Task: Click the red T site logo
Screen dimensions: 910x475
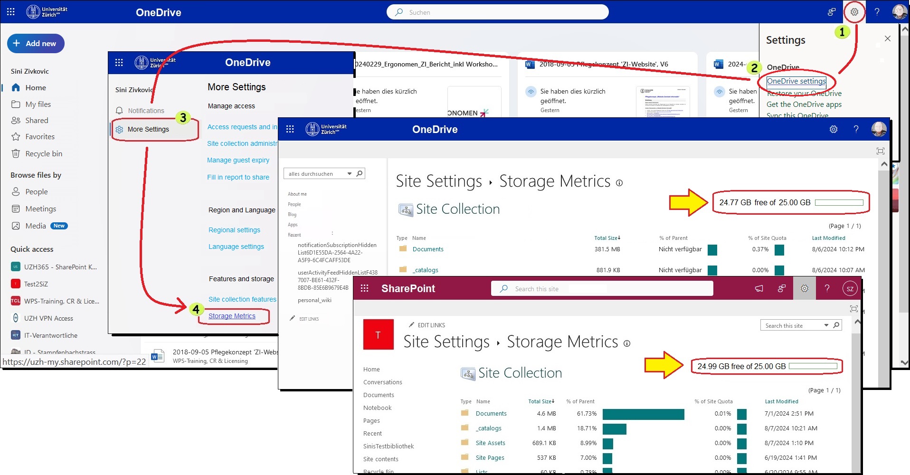Action: pos(378,334)
